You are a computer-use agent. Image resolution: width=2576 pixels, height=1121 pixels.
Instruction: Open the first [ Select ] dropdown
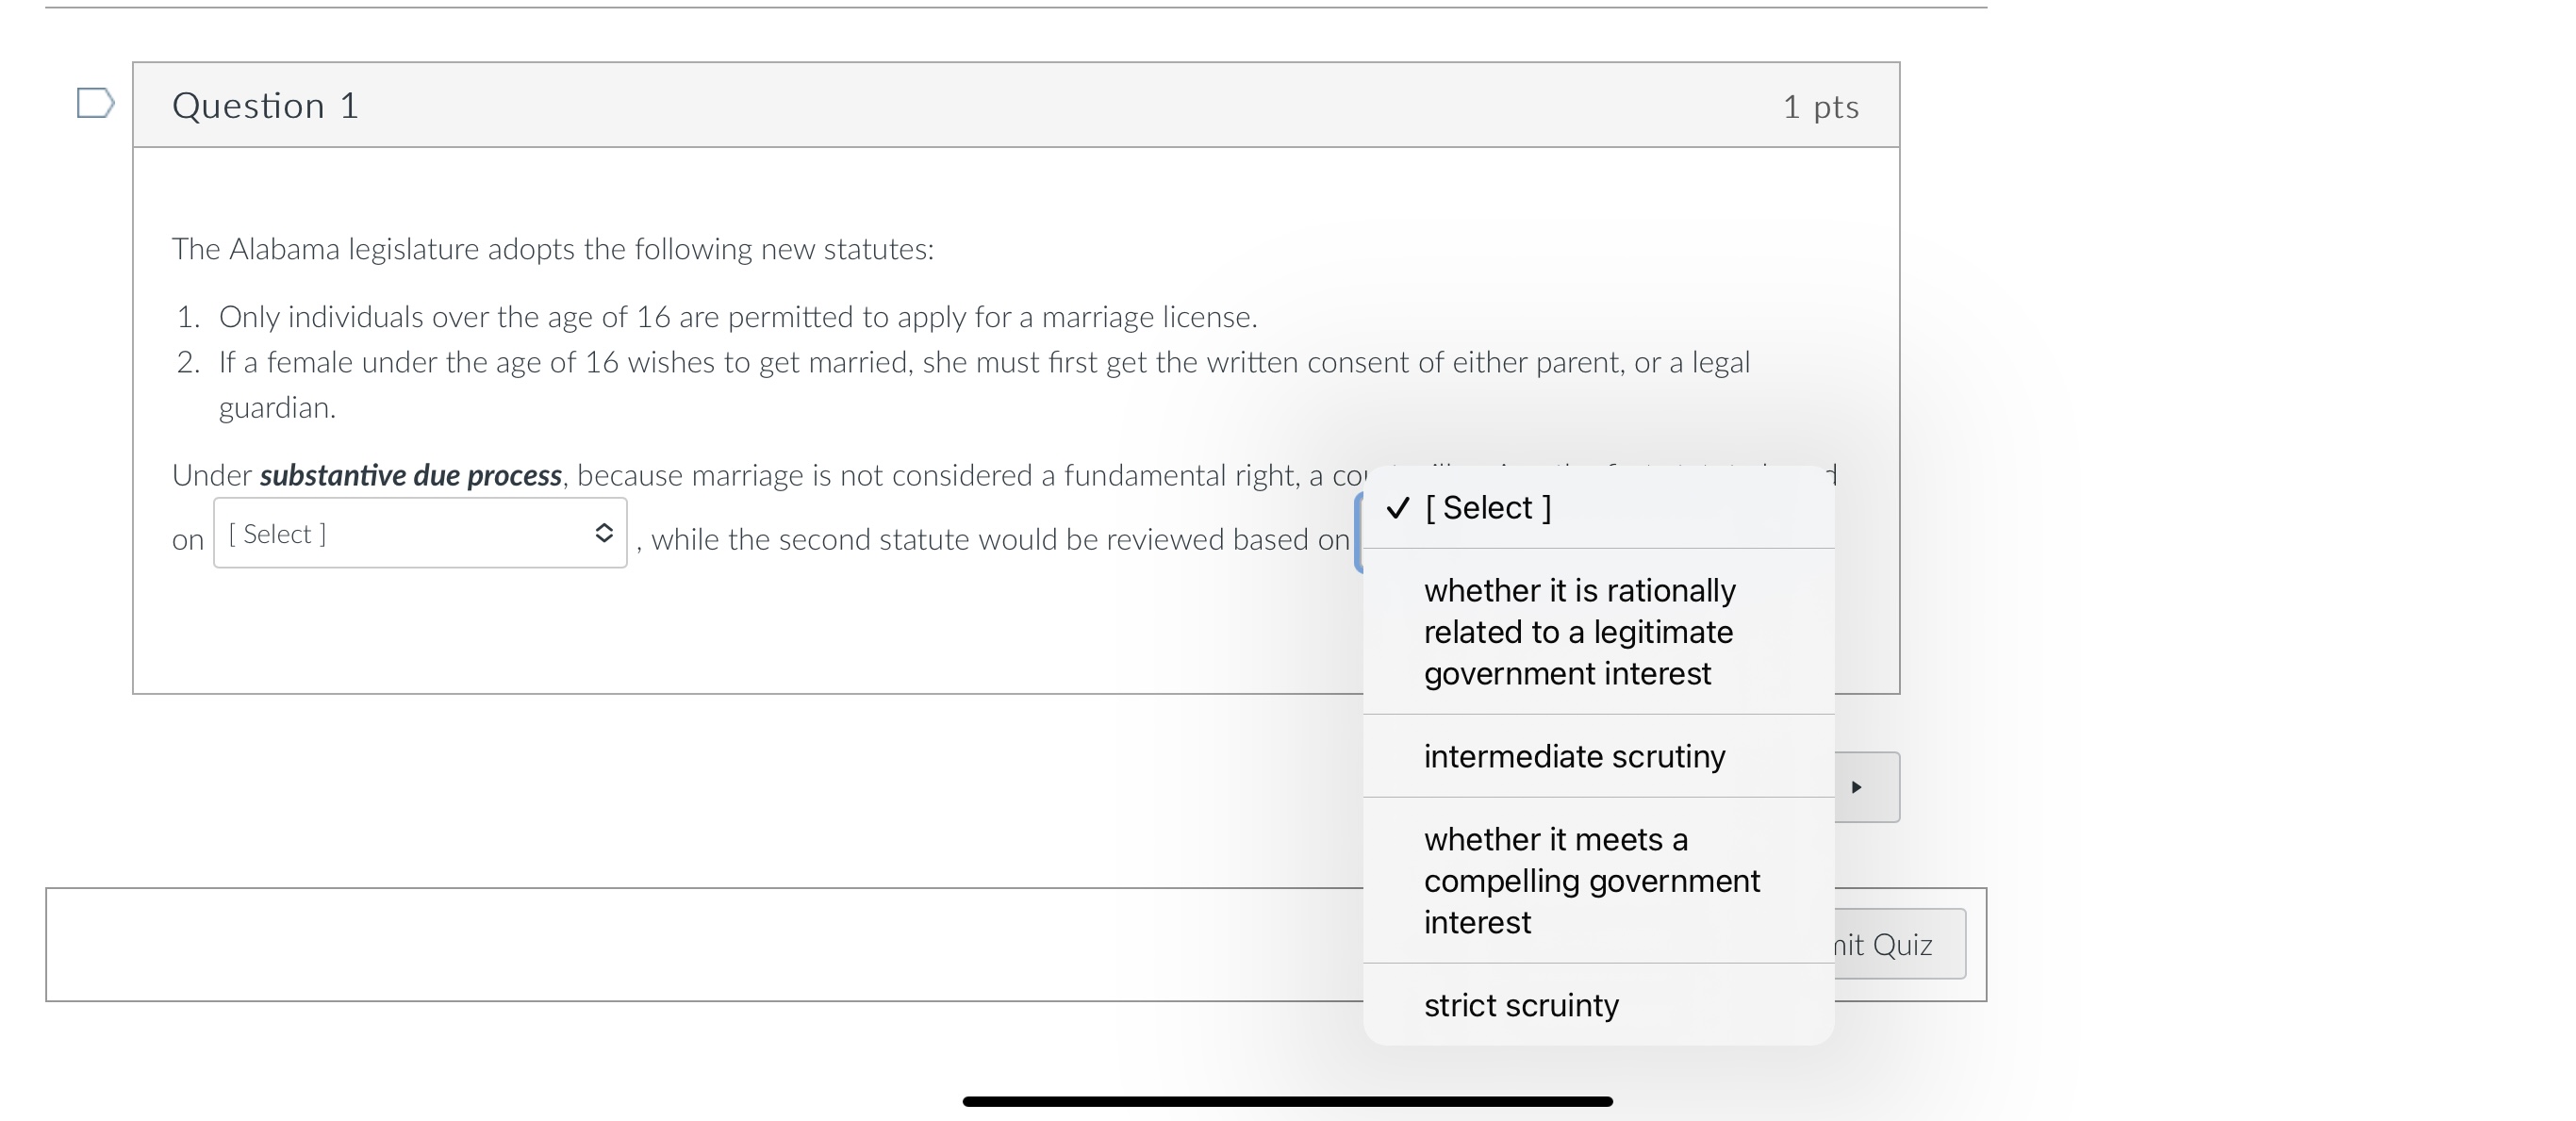420,535
